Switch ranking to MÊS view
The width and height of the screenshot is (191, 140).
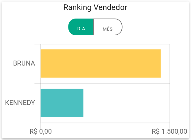click(x=108, y=27)
